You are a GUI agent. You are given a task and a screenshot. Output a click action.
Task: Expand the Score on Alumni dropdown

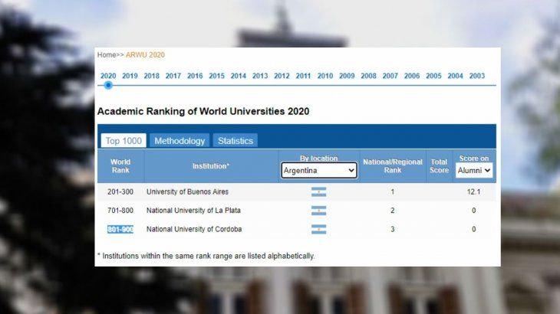click(473, 171)
